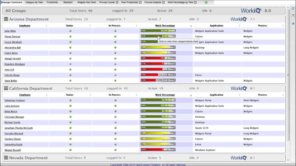This screenshot has height=166, width=296.
Task: Click the refresh icon in the right sidebar
Action: click(x=293, y=9)
